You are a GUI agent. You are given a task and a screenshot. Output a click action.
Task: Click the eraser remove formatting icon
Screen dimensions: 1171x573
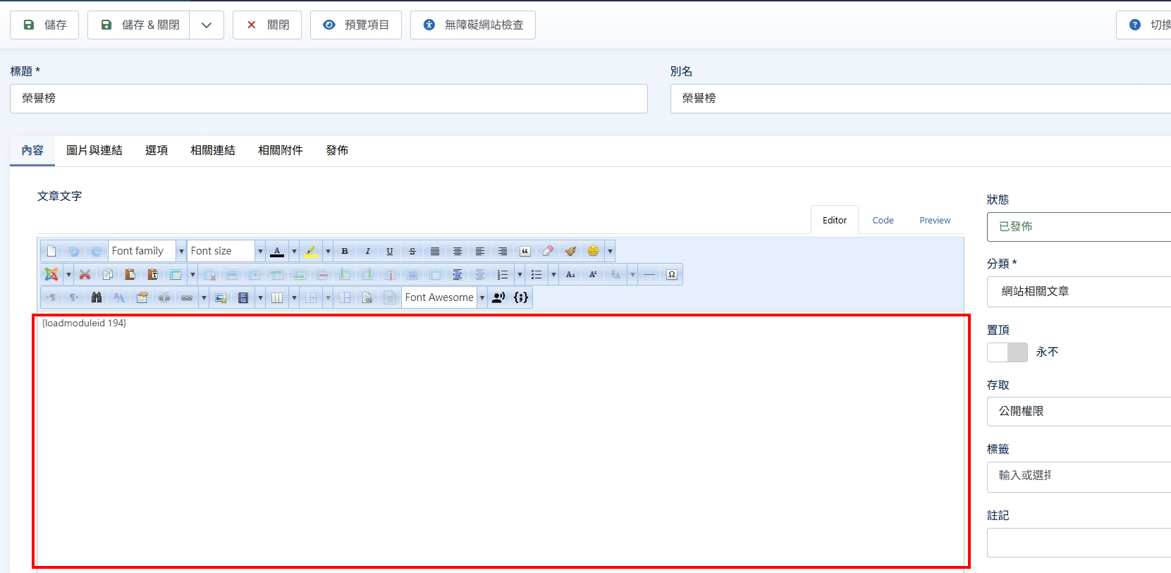[x=548, y=251]
